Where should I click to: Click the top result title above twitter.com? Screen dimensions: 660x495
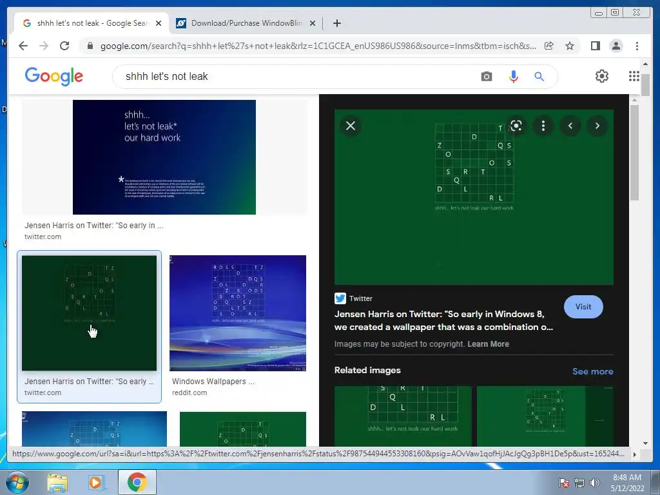pyautogui.click(x=94, y=225)
